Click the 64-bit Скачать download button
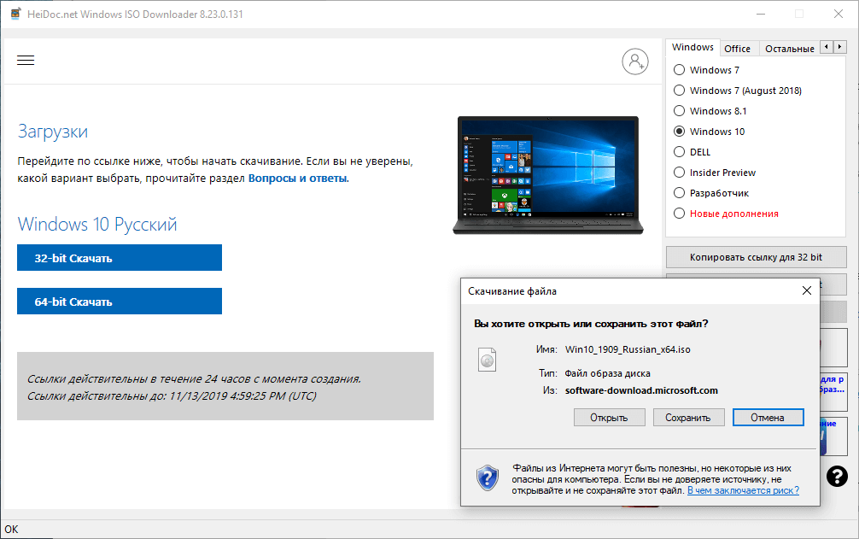 pos(119,301)
